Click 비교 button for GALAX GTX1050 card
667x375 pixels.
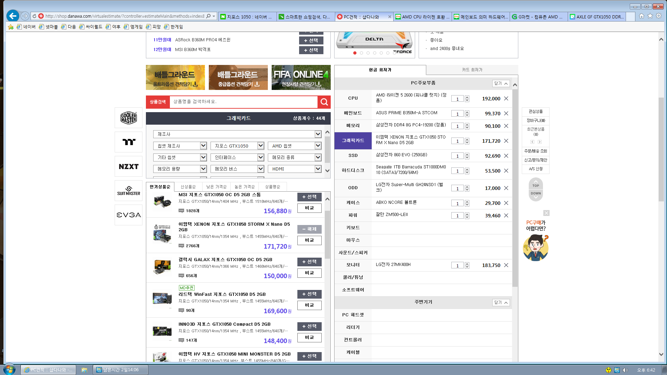click(309, 273)
